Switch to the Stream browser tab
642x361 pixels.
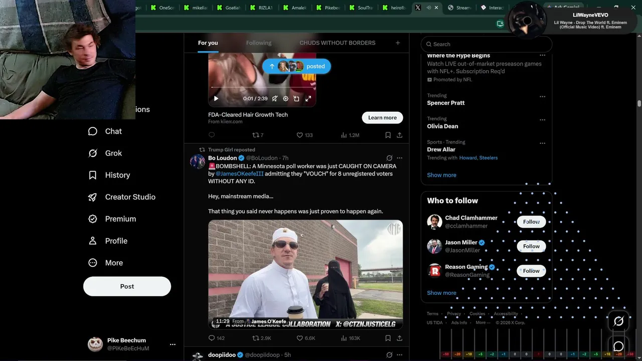click(458, 8)
